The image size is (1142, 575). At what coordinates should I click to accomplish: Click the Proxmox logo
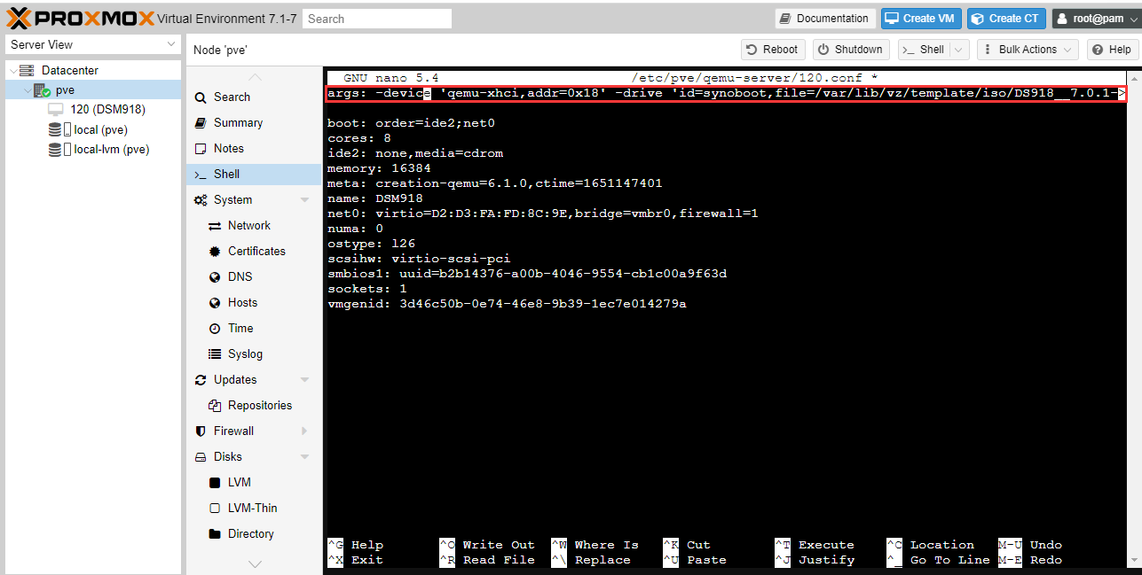(x=80, y=18)
